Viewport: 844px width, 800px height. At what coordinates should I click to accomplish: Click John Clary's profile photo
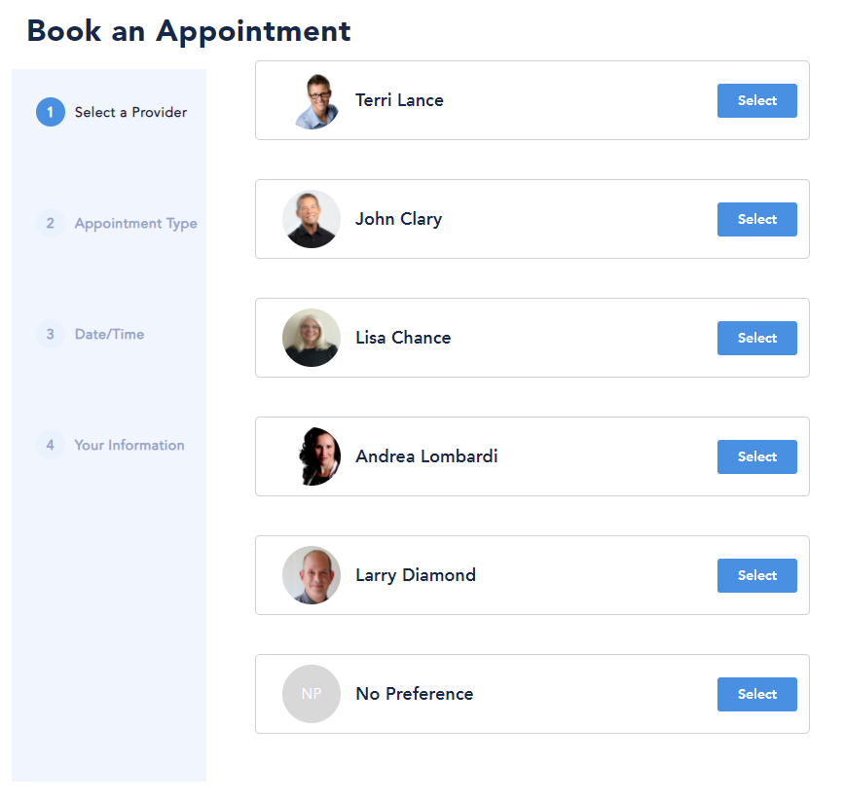312,219
